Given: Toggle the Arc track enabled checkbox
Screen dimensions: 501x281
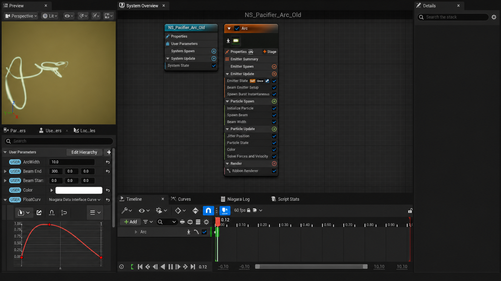Looking at the screenshot, I should (x=204, y=232).
